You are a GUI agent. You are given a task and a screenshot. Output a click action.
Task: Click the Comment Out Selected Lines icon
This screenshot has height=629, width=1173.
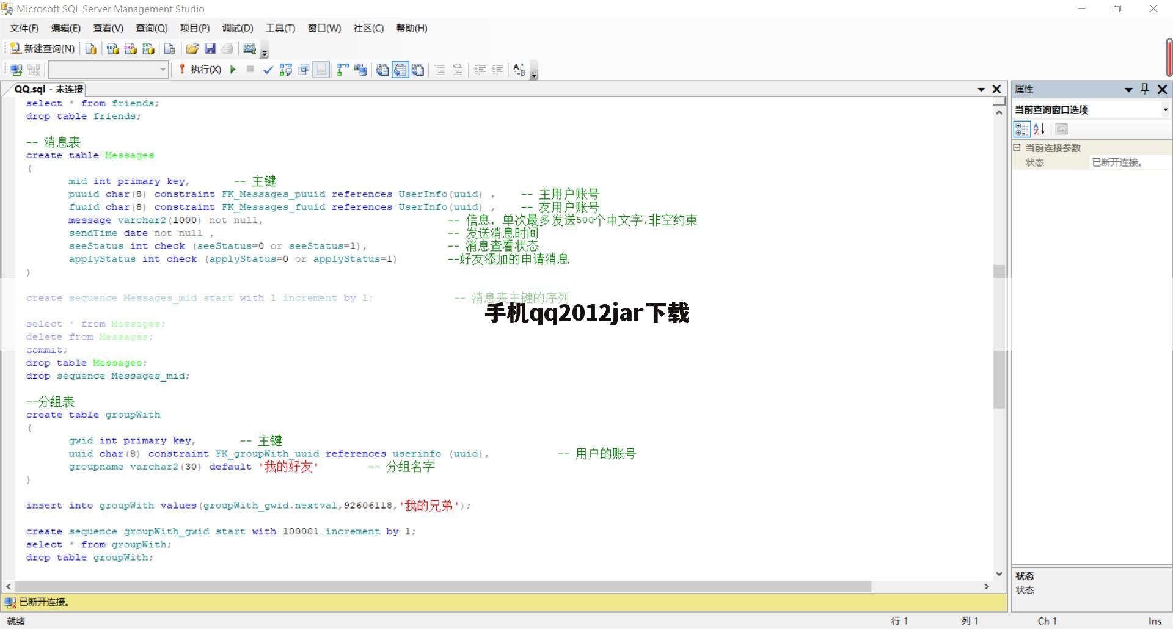click(440, 70)
